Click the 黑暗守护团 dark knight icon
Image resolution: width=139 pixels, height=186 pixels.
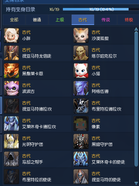tap(81, 141)
